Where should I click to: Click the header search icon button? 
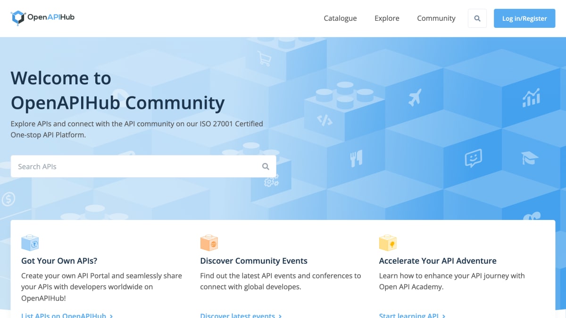(x=477, y=18)
